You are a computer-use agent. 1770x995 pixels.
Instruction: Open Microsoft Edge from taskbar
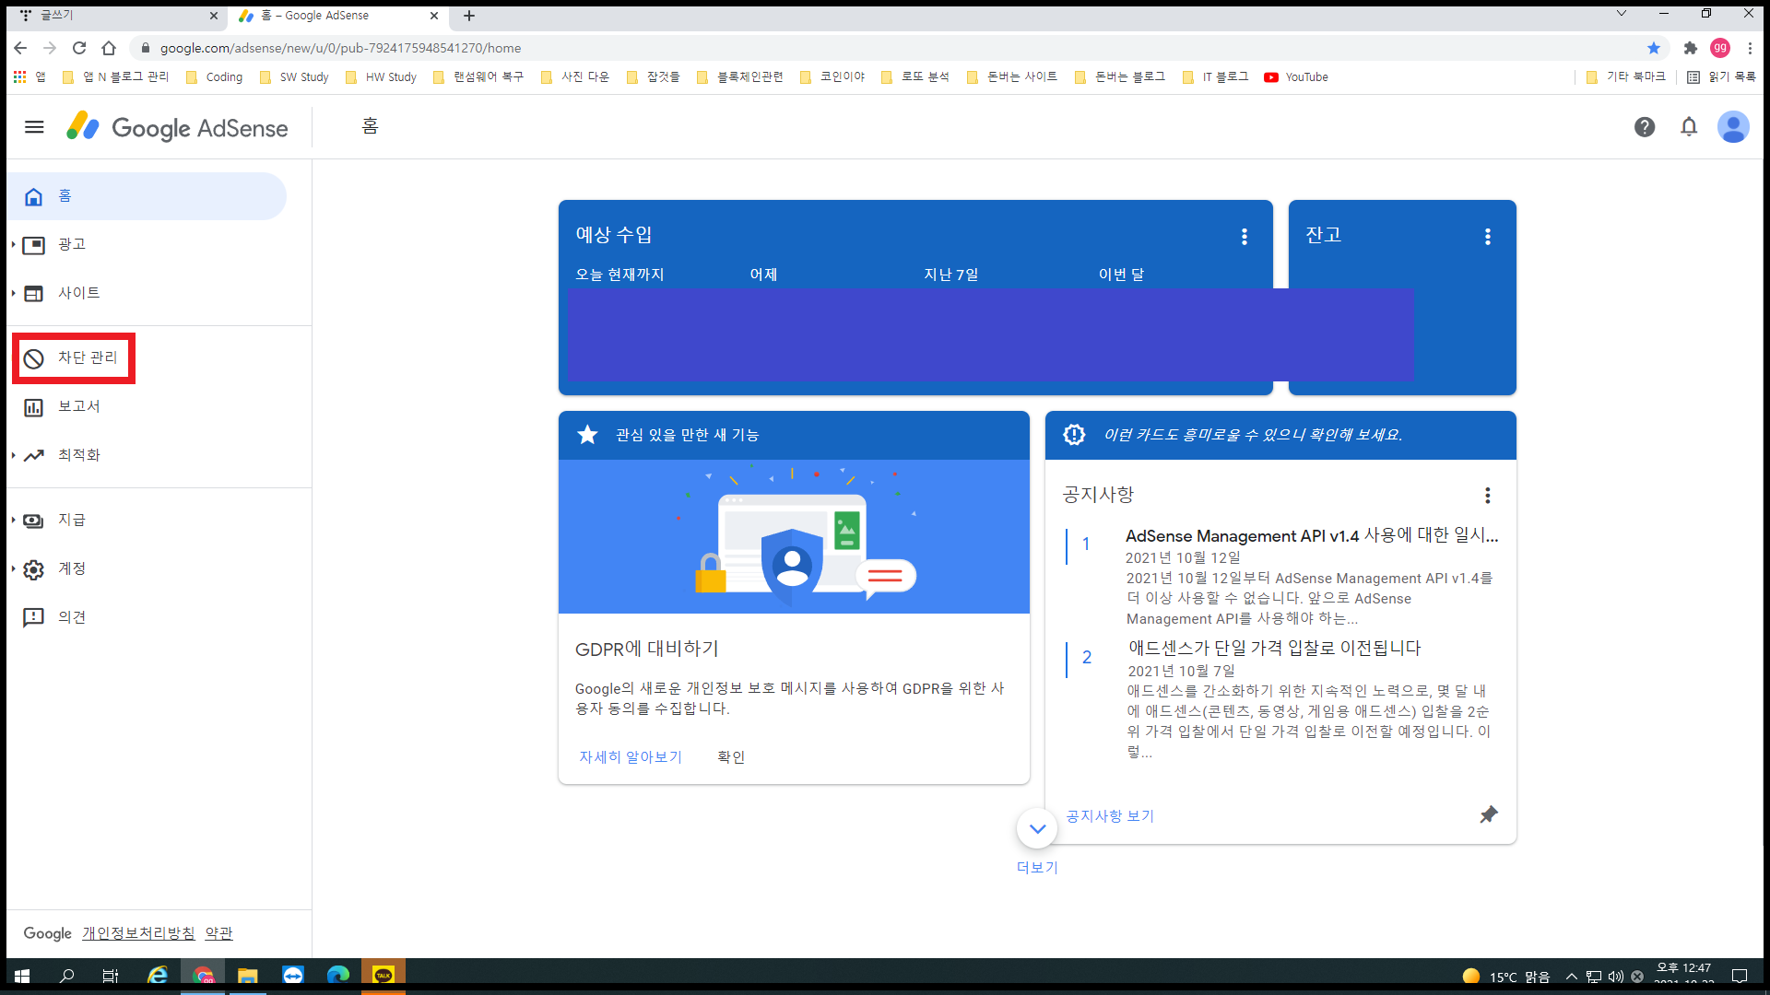point(337,976)
